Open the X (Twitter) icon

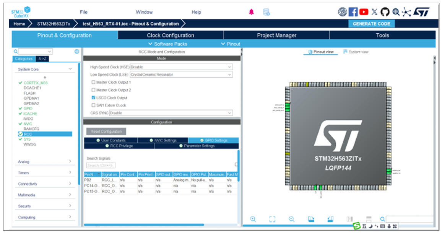(374, 12)
